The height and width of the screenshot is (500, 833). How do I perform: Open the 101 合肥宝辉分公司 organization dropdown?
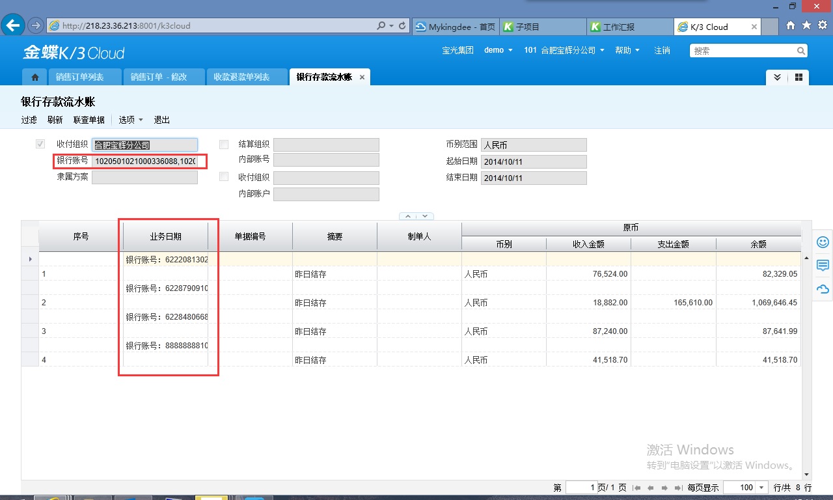[x=564, y=50]
